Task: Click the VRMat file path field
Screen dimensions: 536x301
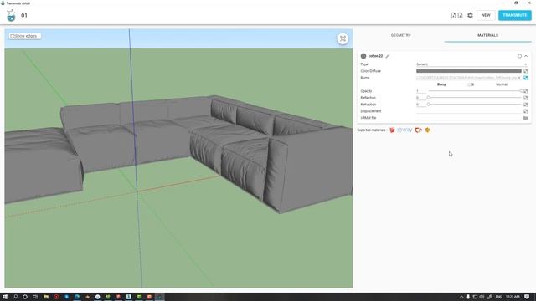Action: pyautogui.click(x=469, y=118)
